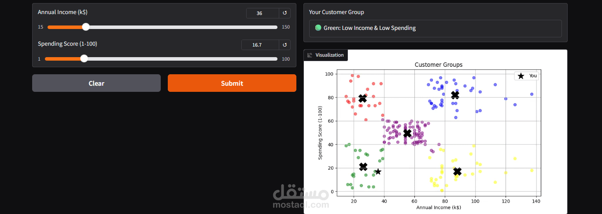
Task: Click the red cluster centroid X marker
Action: (362, 98)
